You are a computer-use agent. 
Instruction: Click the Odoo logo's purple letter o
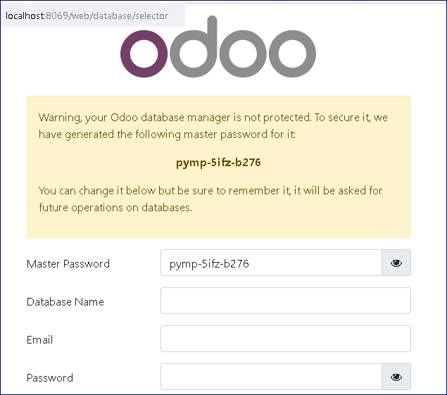point(144,54)
